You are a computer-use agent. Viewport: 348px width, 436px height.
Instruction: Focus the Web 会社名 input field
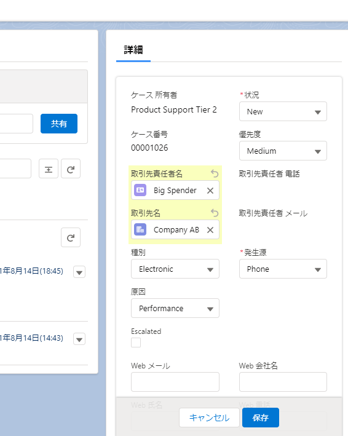283,382
